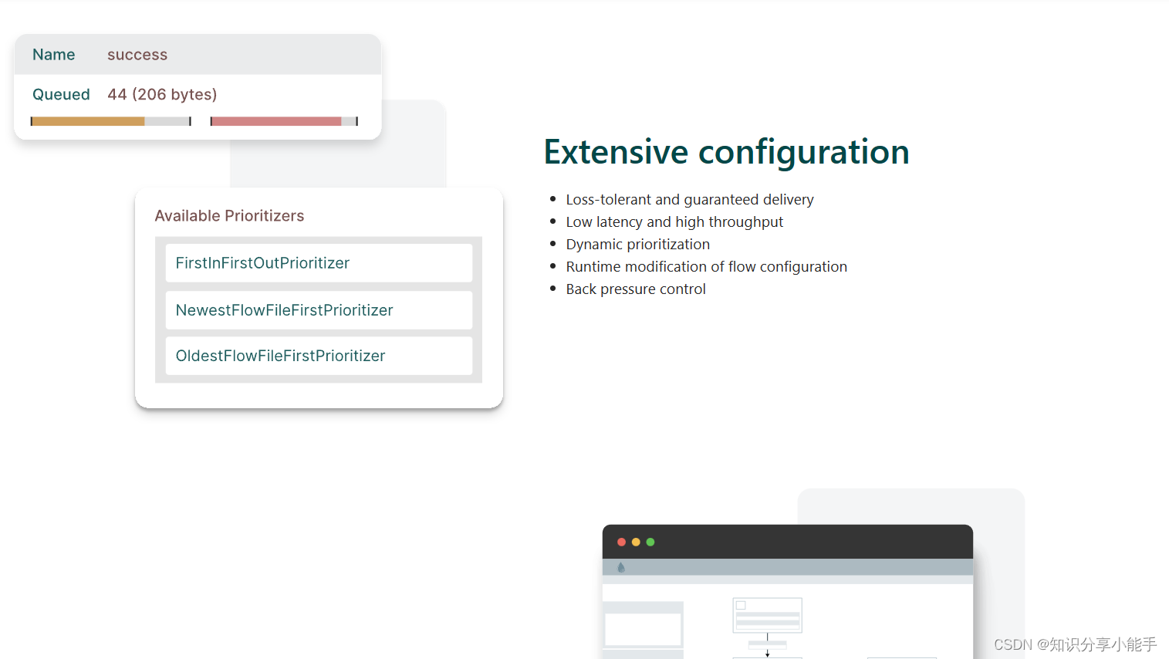Click the 'Extensive configuration' heading
The width and height of the screenshot is (1169, 659).
point(726,152)
